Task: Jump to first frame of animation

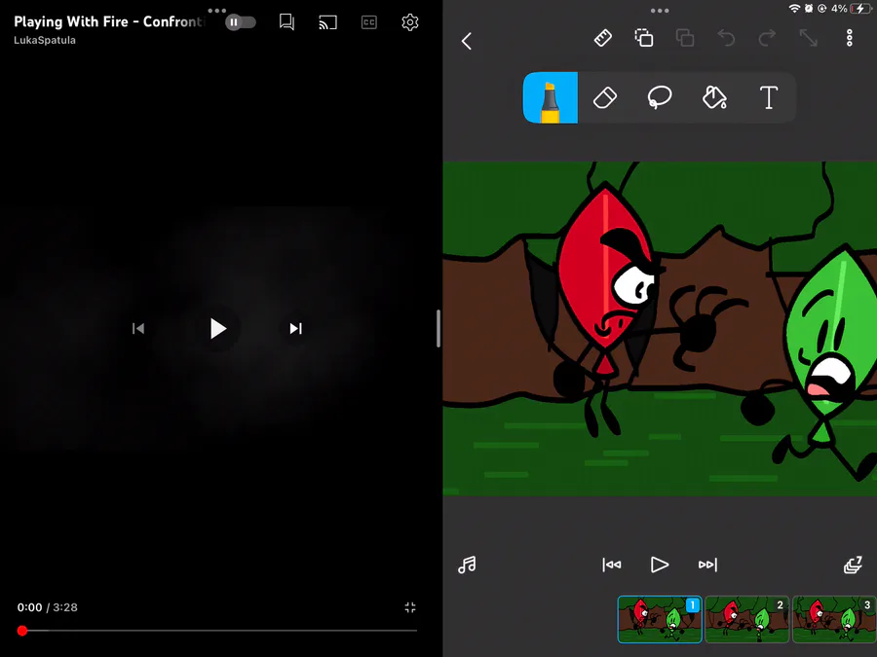Action: point(612,565)
